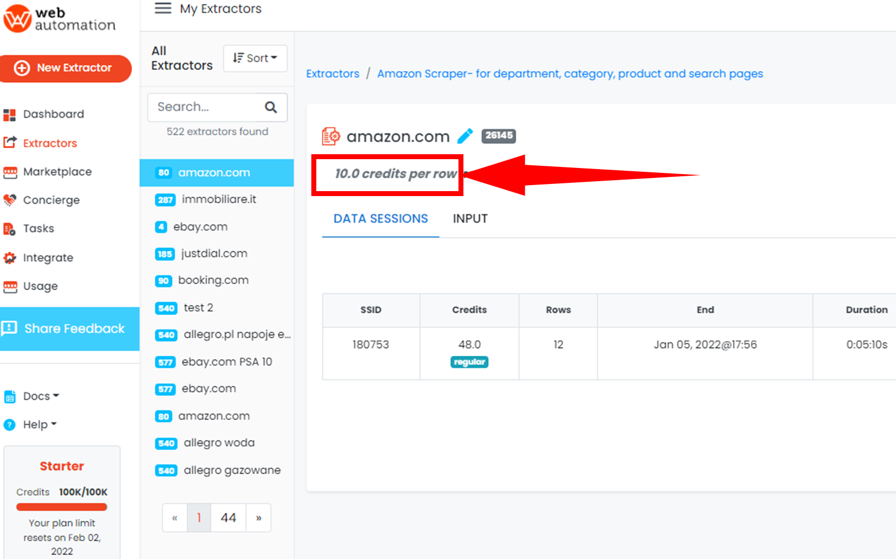Image resolution: width=896 pixels, height=559 pixels.
Task: Open the Marketplace section
Action: point(57,172)
